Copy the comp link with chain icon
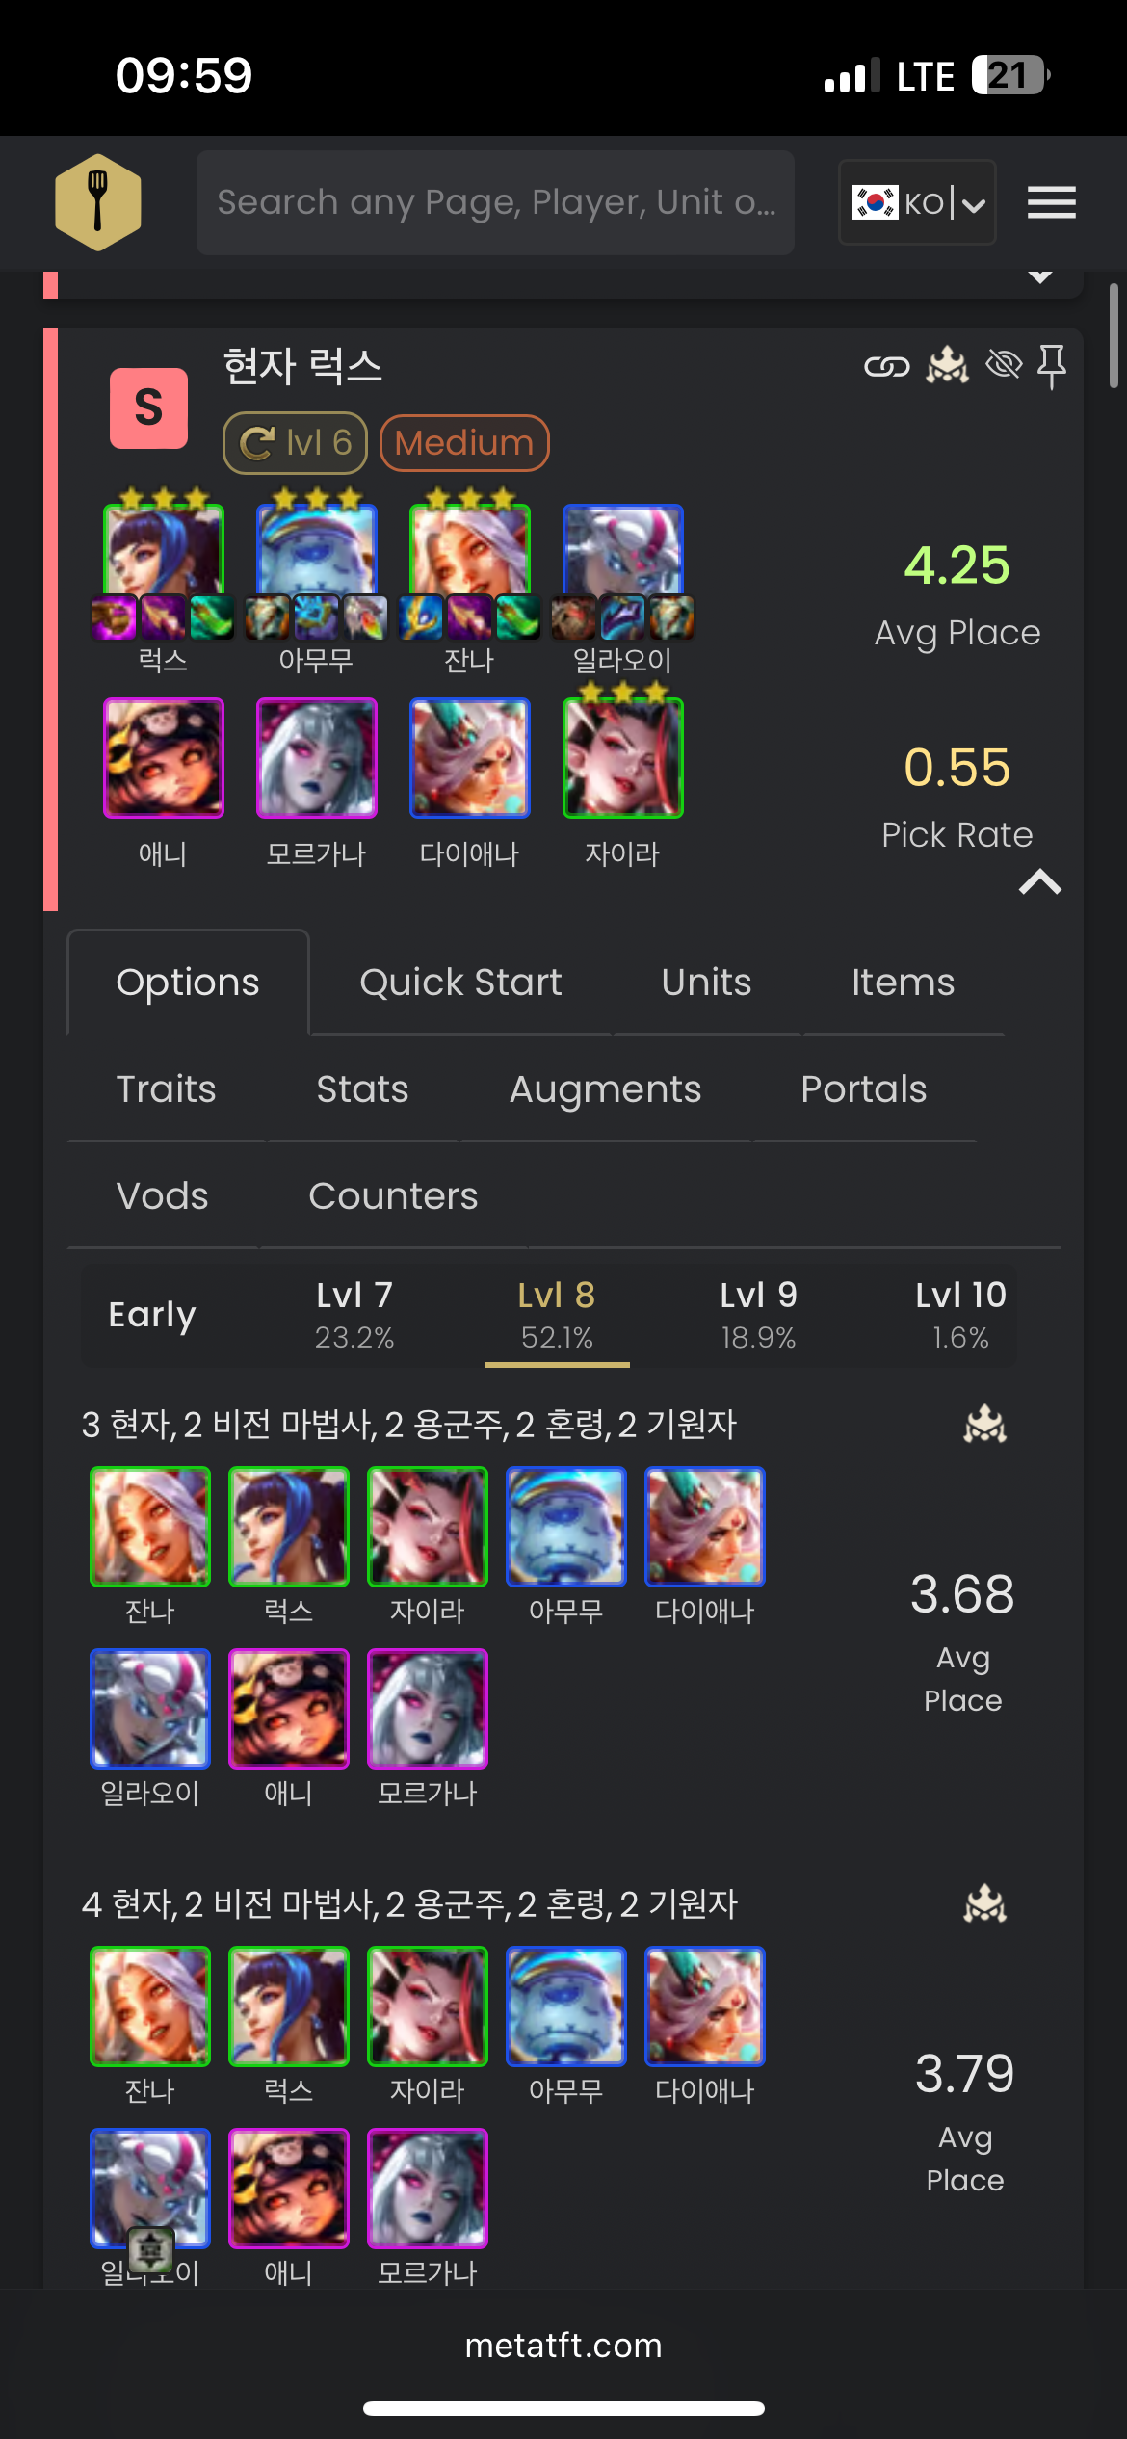Image resolution: width=1127 pixels, height=2439 pixels. tap(886, 366)
